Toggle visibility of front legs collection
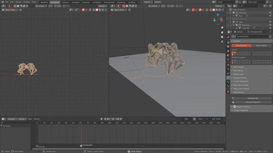The image size is (273, 153). [270, 25]
